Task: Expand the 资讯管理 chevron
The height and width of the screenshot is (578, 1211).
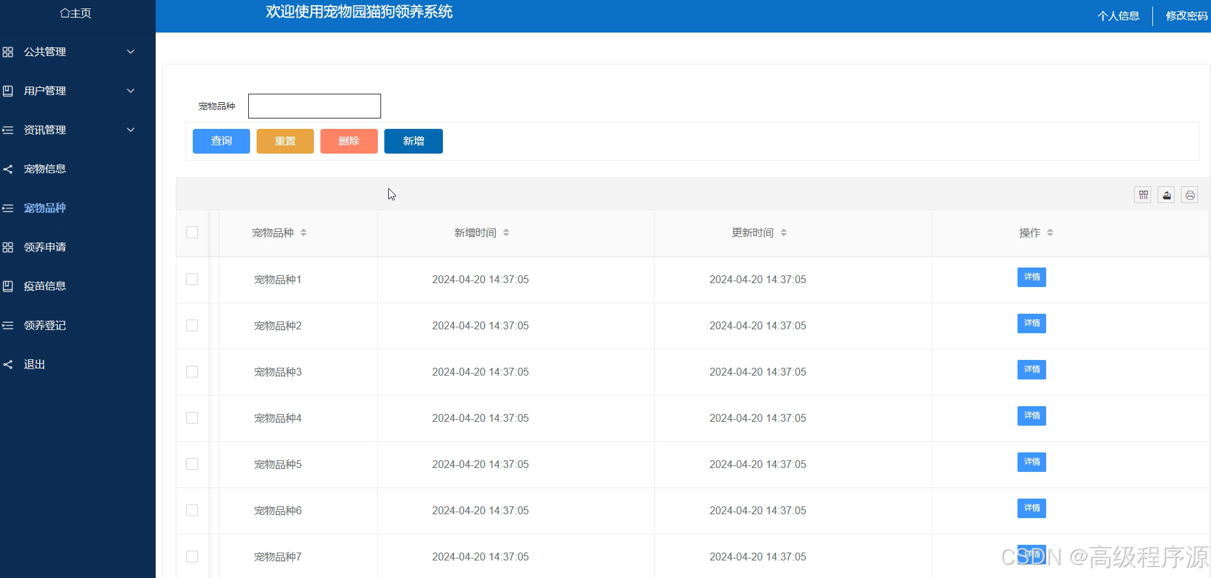Action: coord(130,130)
